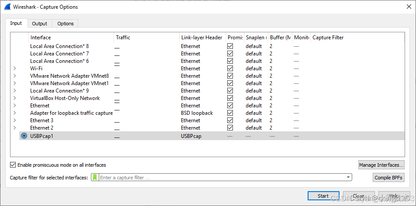Toggle promiscuous checkbox for loopback adapter
The height and width of the screenshot is (206, 416).
tap(230, 113)
